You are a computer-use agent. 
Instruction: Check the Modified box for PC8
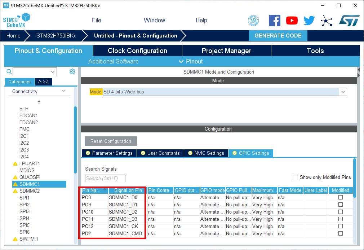[340, 197]
